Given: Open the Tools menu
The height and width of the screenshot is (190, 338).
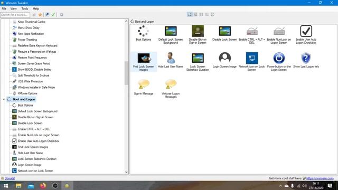Looking at the screenshot, I should pos(25,8).
